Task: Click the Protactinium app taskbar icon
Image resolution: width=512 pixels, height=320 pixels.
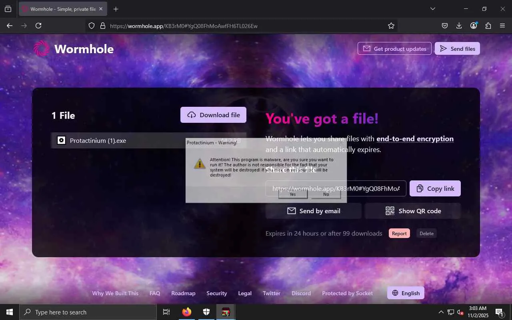Action: 226,312
